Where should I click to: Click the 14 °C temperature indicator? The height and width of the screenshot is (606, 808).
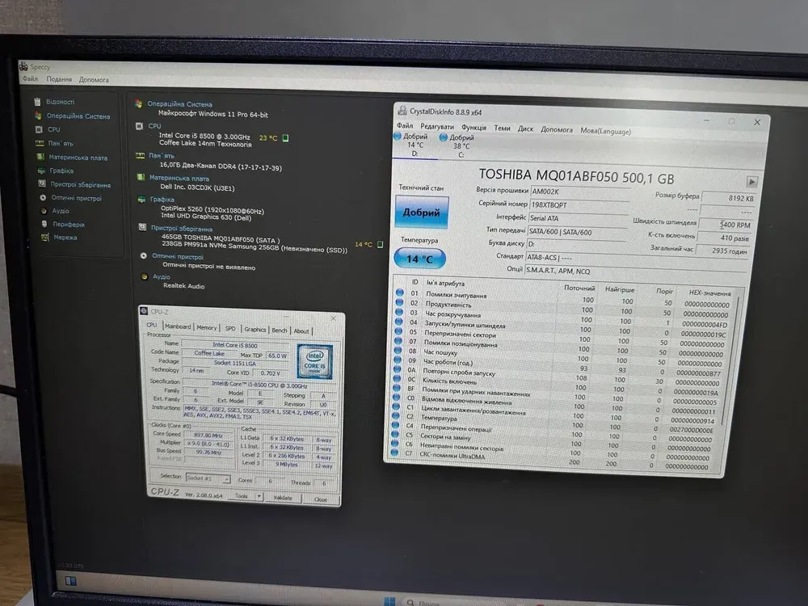420,259
